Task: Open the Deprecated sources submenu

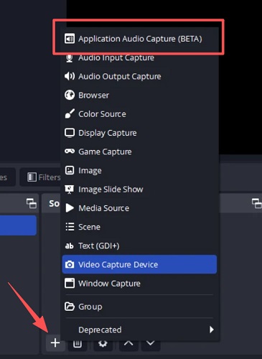Action: (139, 330)
